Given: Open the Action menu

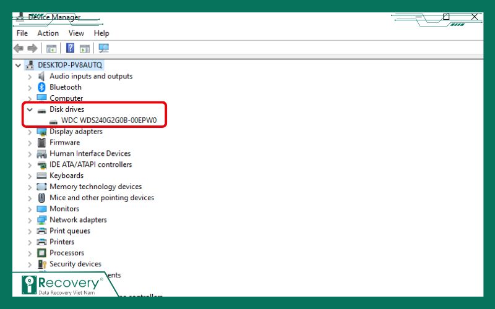Looking at the screenshot, I should point(48,33).
